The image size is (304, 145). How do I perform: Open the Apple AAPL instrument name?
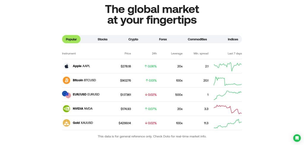click(x=81, y=66)
